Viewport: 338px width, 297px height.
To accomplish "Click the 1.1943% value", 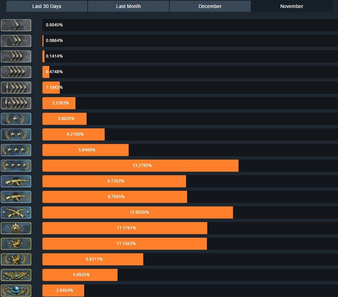I will [54, 87].
